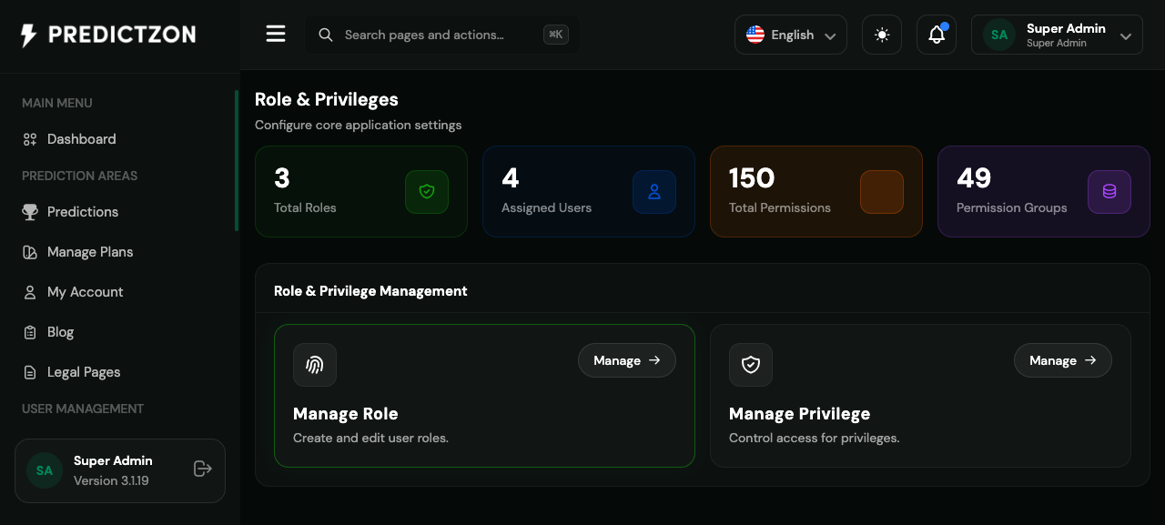Open notifications bell icon
Viewport: 1165px width, 525px height.
pyautogui.click(x=937, y=35)
